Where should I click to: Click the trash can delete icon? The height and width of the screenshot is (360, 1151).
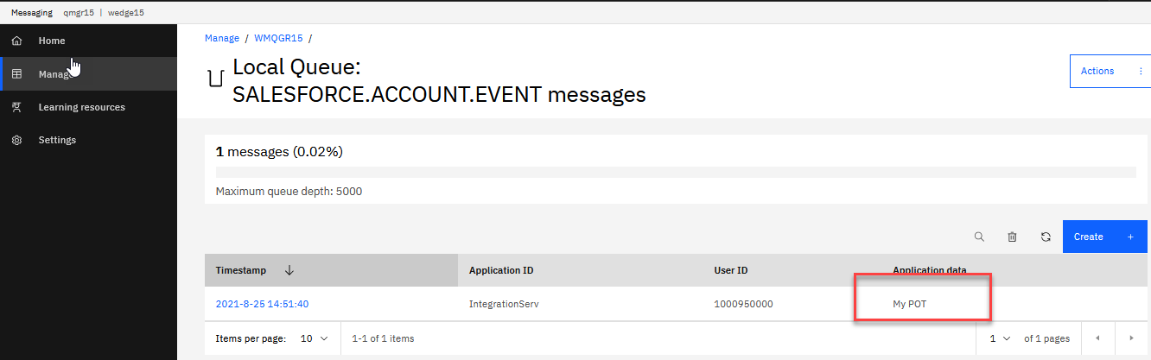coord(1012,237)
